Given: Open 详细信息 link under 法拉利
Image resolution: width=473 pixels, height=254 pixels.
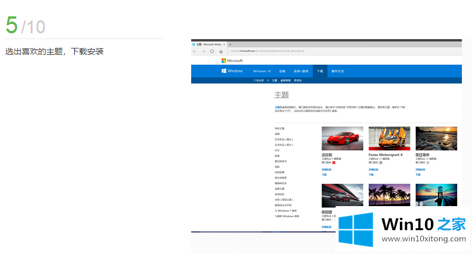Looking at the screenshot, I should coord(326,169).
